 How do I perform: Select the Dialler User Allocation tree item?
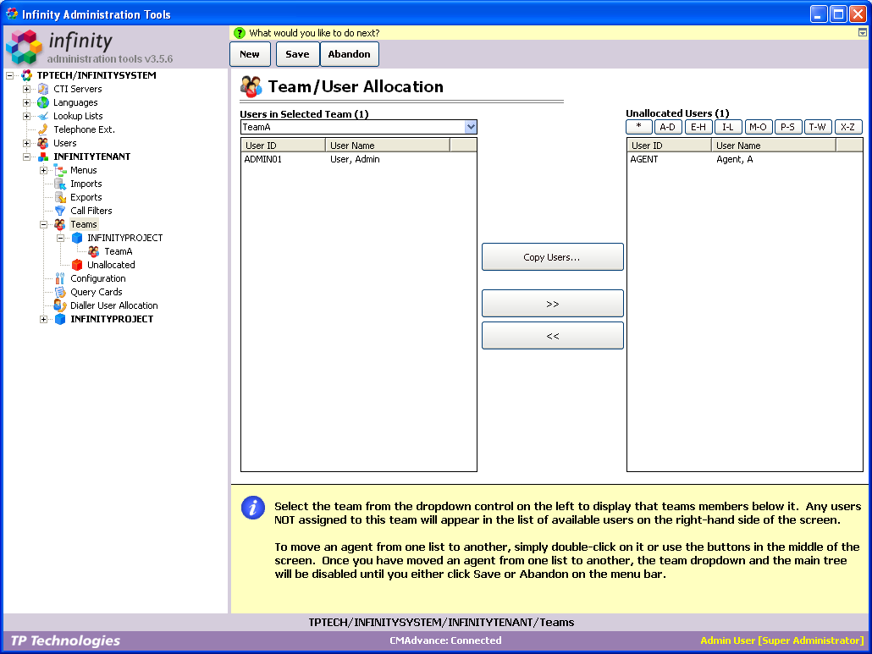114,305
